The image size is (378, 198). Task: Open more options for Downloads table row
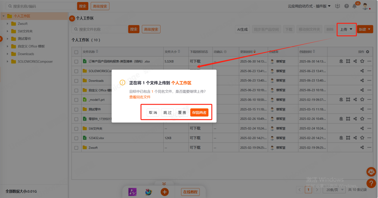click(x=369, y=80)
